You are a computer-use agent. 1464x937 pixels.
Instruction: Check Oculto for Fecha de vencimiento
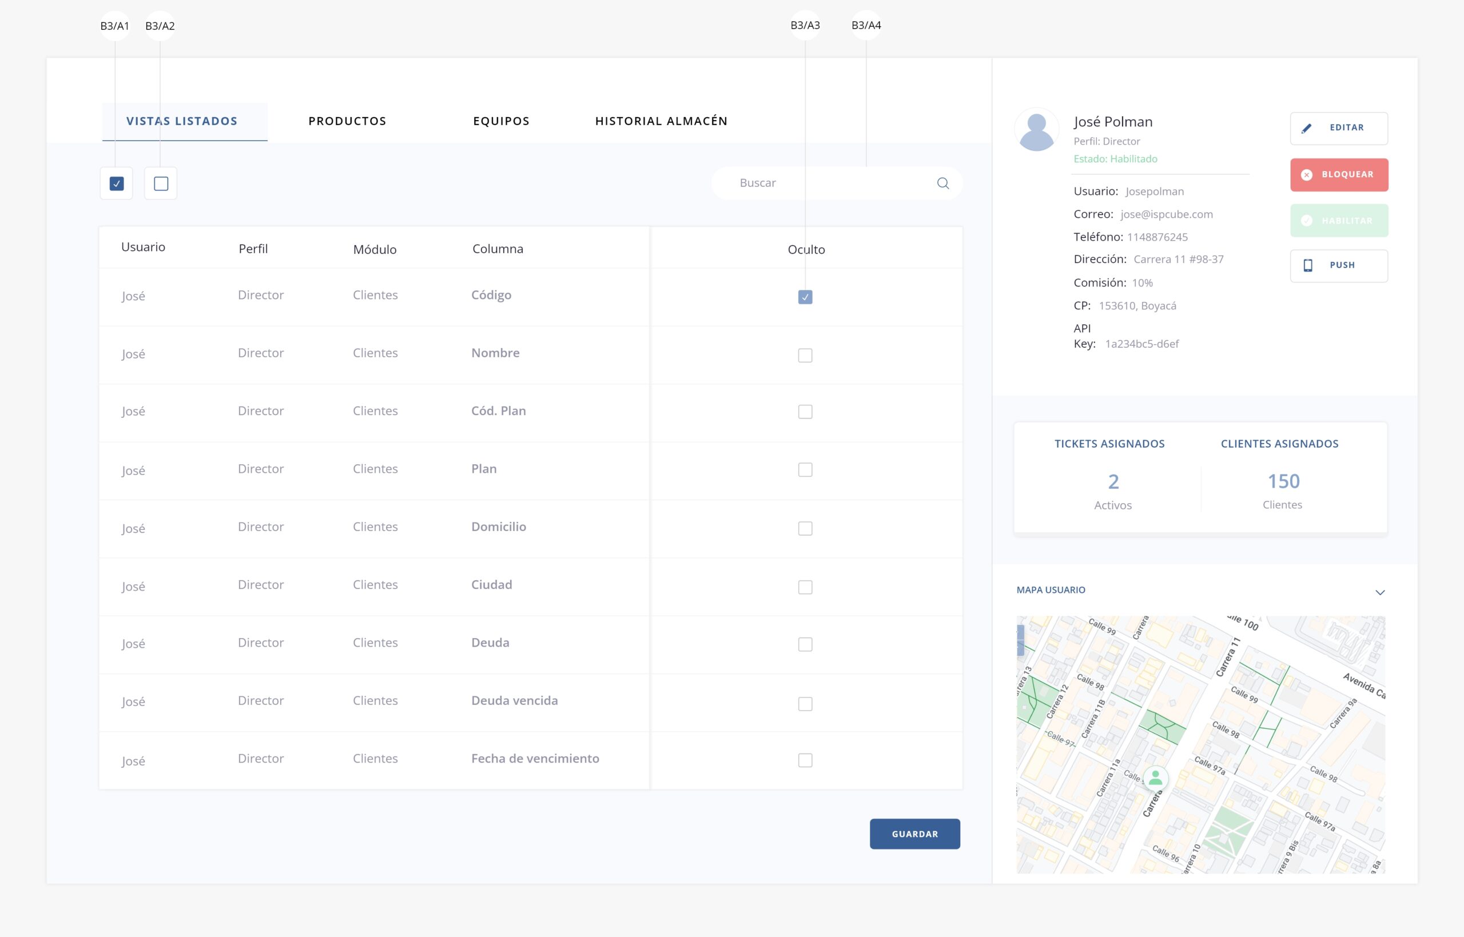tap(805, 760)
